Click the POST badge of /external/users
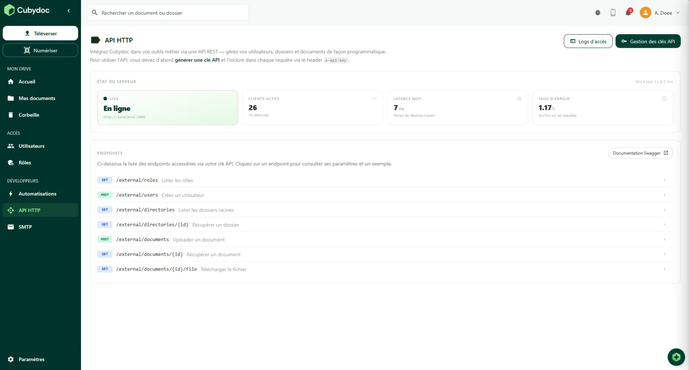The width and height of the screenshot is (689, 370). pos(105,195)
